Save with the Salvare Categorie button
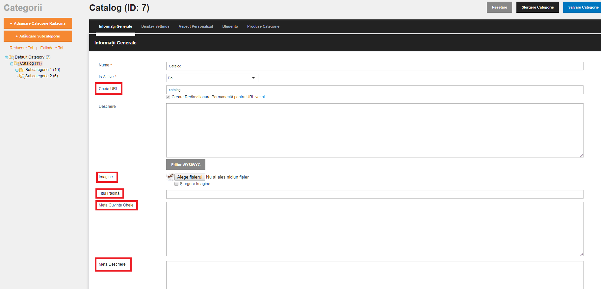This screenshot has height=289, width=601. pos(583,7)
